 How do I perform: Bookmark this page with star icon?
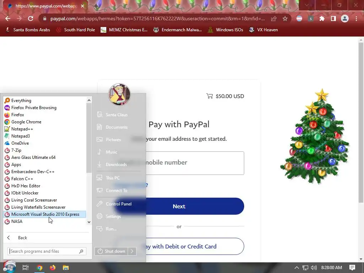(x=285, y=18)
